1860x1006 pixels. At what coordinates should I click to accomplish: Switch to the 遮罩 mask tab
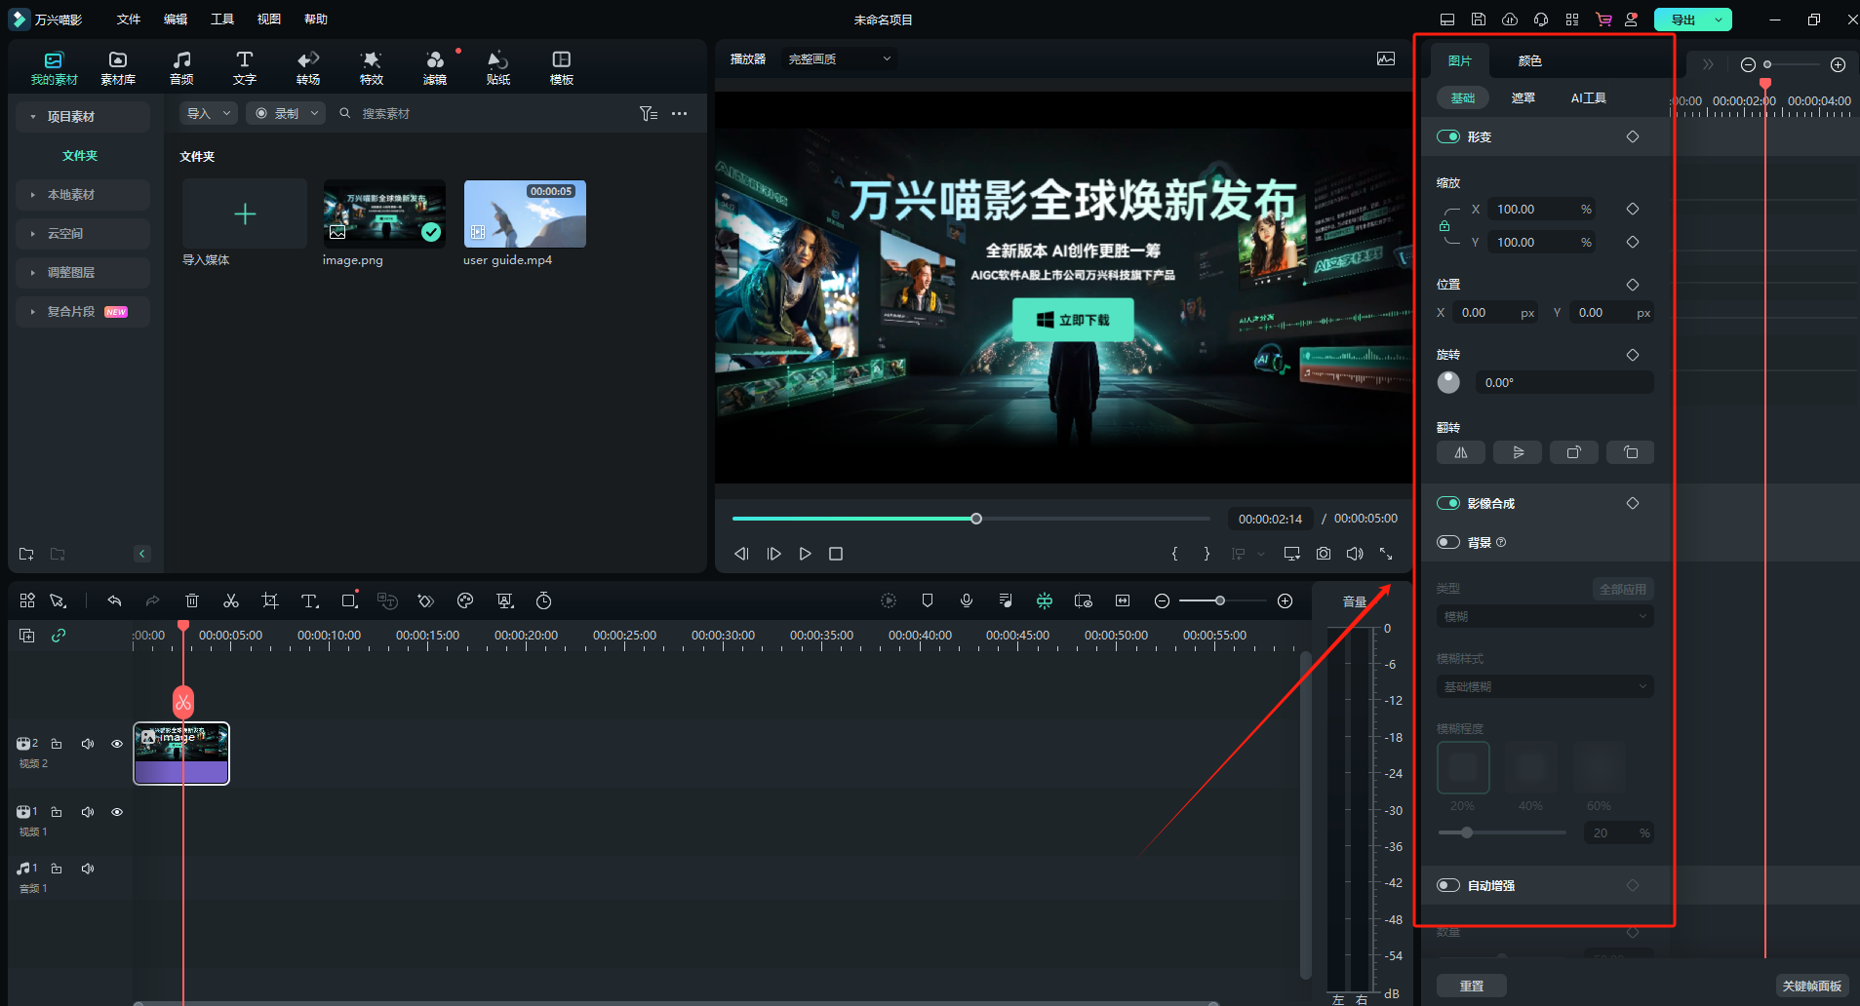1524,97
